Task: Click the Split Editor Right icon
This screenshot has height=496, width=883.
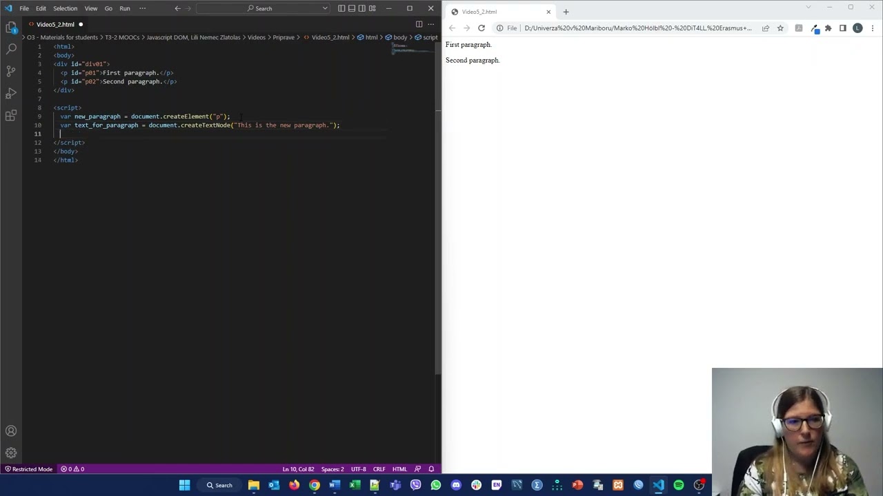Action: pyautogui.click(x=419, y=24)
